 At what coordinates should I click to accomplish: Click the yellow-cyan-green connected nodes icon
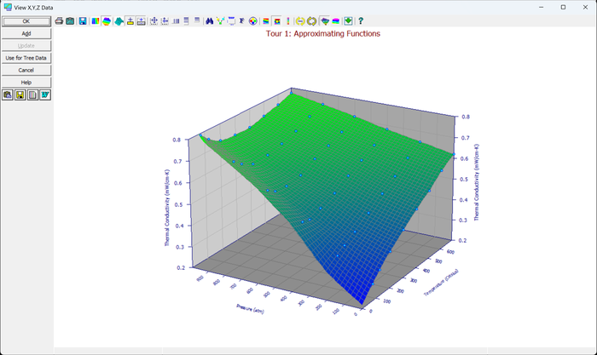pos(220,21)
